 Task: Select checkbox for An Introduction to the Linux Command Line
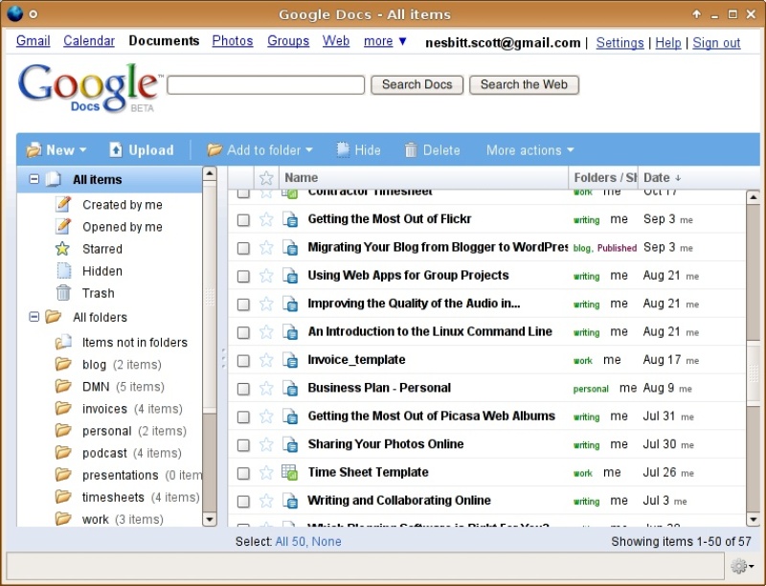pyautogui.click(x=243, y=333)
